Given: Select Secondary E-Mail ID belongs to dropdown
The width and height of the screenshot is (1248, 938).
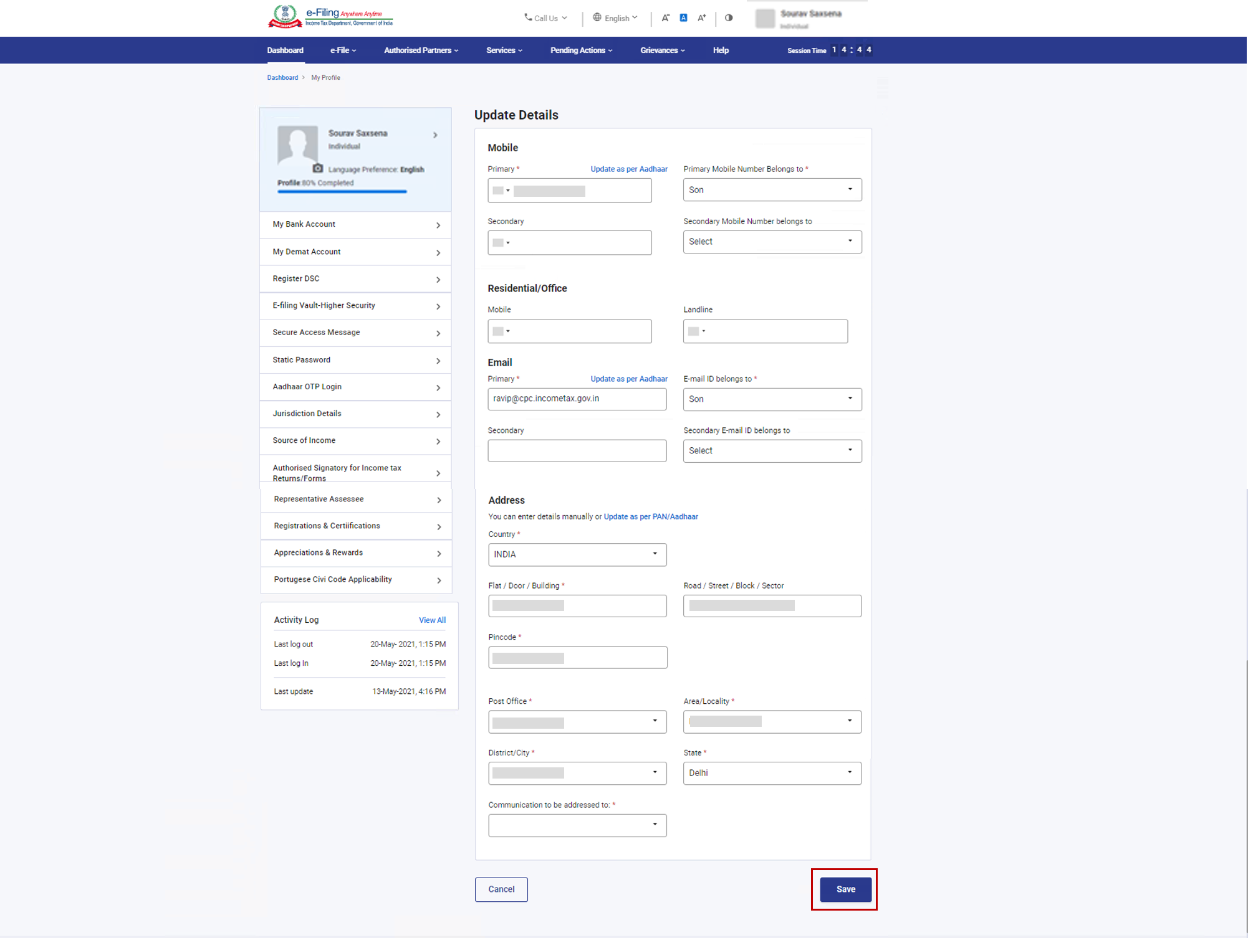Looking at the screenshot, I should click(772, 449).
